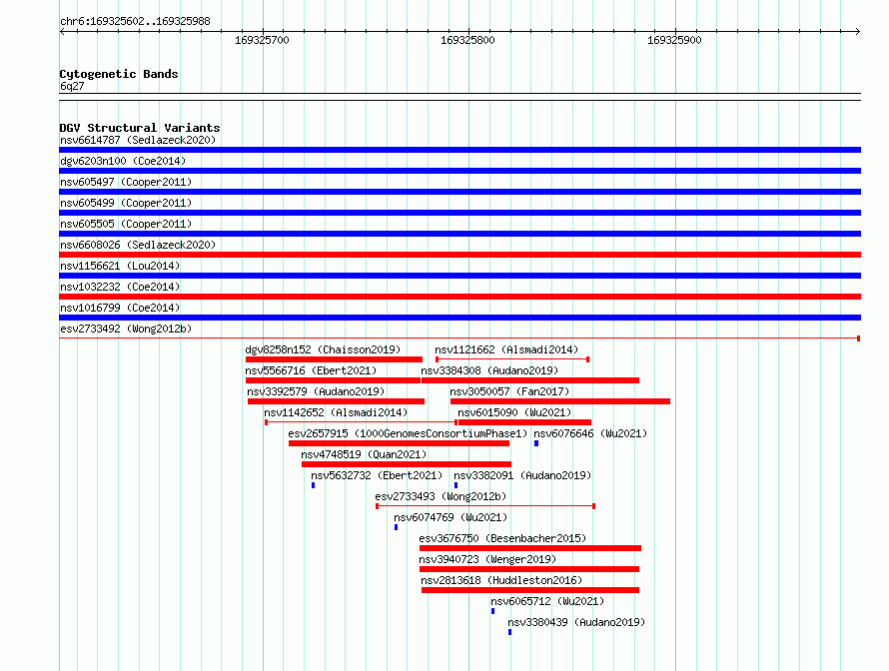Click the Cytogenetic Bands track title

tap(119, 74)
